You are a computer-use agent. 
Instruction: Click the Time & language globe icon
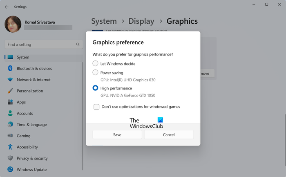click(10, 125)
